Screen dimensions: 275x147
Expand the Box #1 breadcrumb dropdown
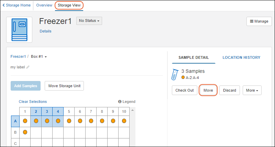coord(39,56)
